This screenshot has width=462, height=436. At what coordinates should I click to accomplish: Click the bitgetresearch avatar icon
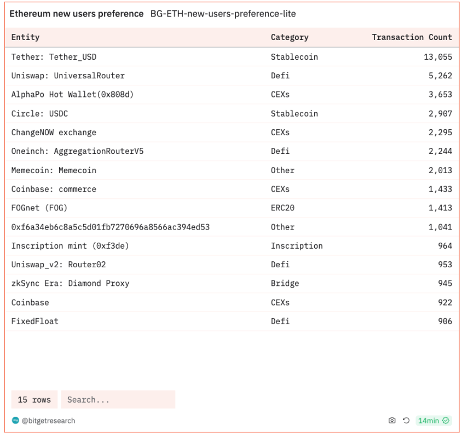(15, 420)
